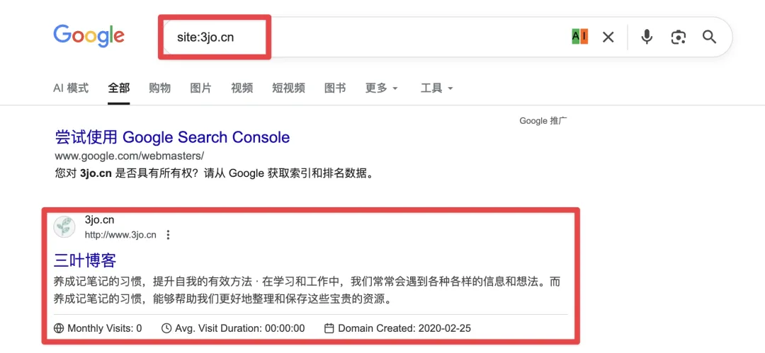
Task: Switch to the 图片 tab
Action: click(200, 88)
